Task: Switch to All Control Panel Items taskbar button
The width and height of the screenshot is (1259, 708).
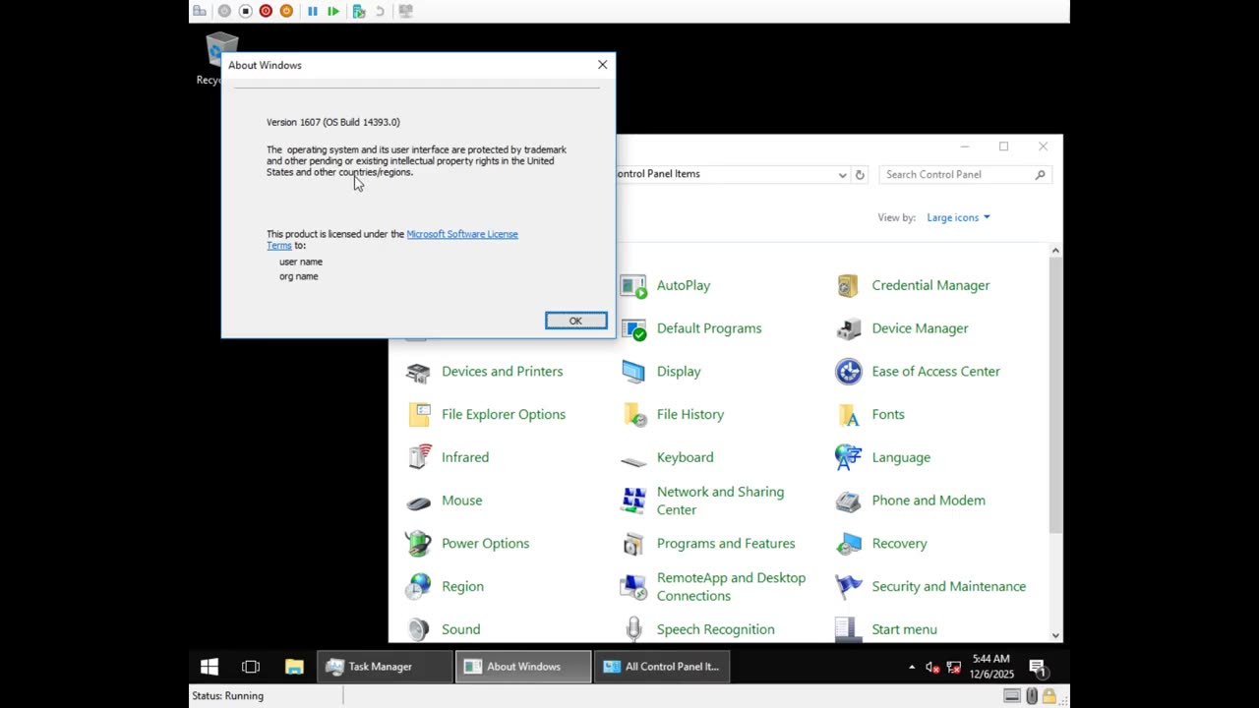Action: (662, 667)
